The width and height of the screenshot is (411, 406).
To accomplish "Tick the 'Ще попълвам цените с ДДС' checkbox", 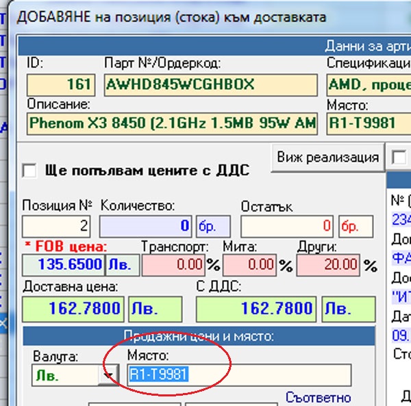I will (x=30, y=170).
